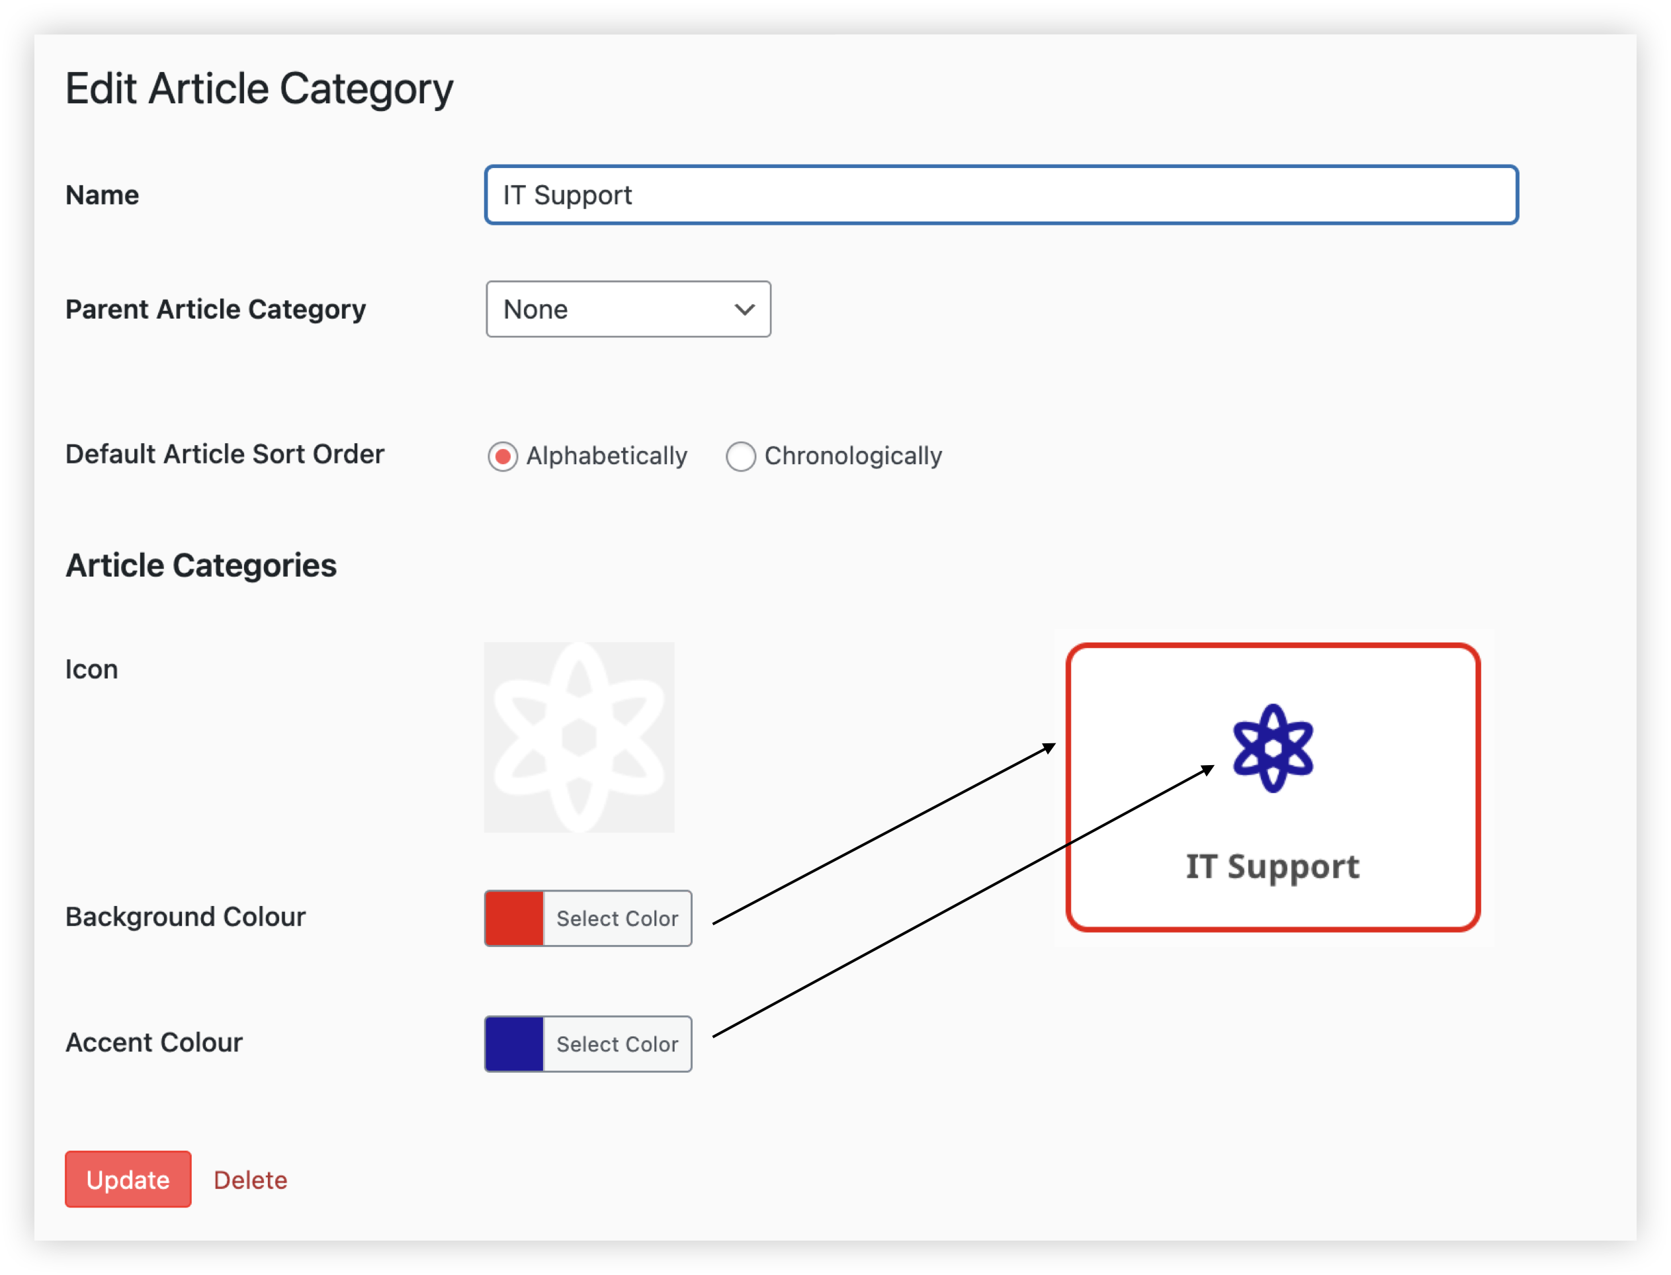Click the Name field label
This screenshot has width=1671, height=1275.
(103, 195)
